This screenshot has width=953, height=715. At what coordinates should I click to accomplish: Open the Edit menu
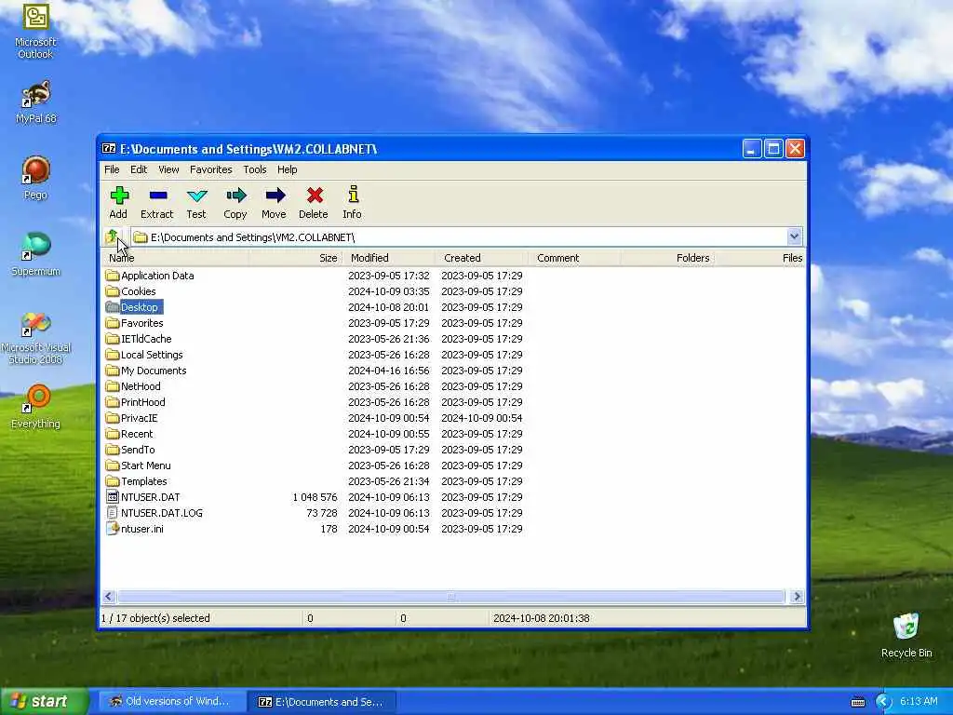pyautogui.click(x=139, y=169)
